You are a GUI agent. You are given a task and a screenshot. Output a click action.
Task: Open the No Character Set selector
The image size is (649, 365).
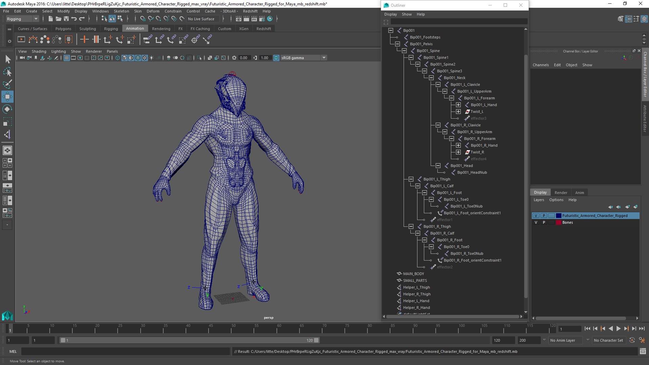[608, 340]
